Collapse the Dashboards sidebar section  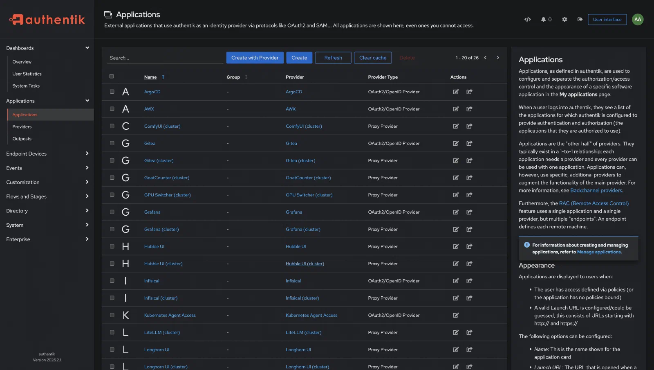pyautogui.click(x=47, y=48)
